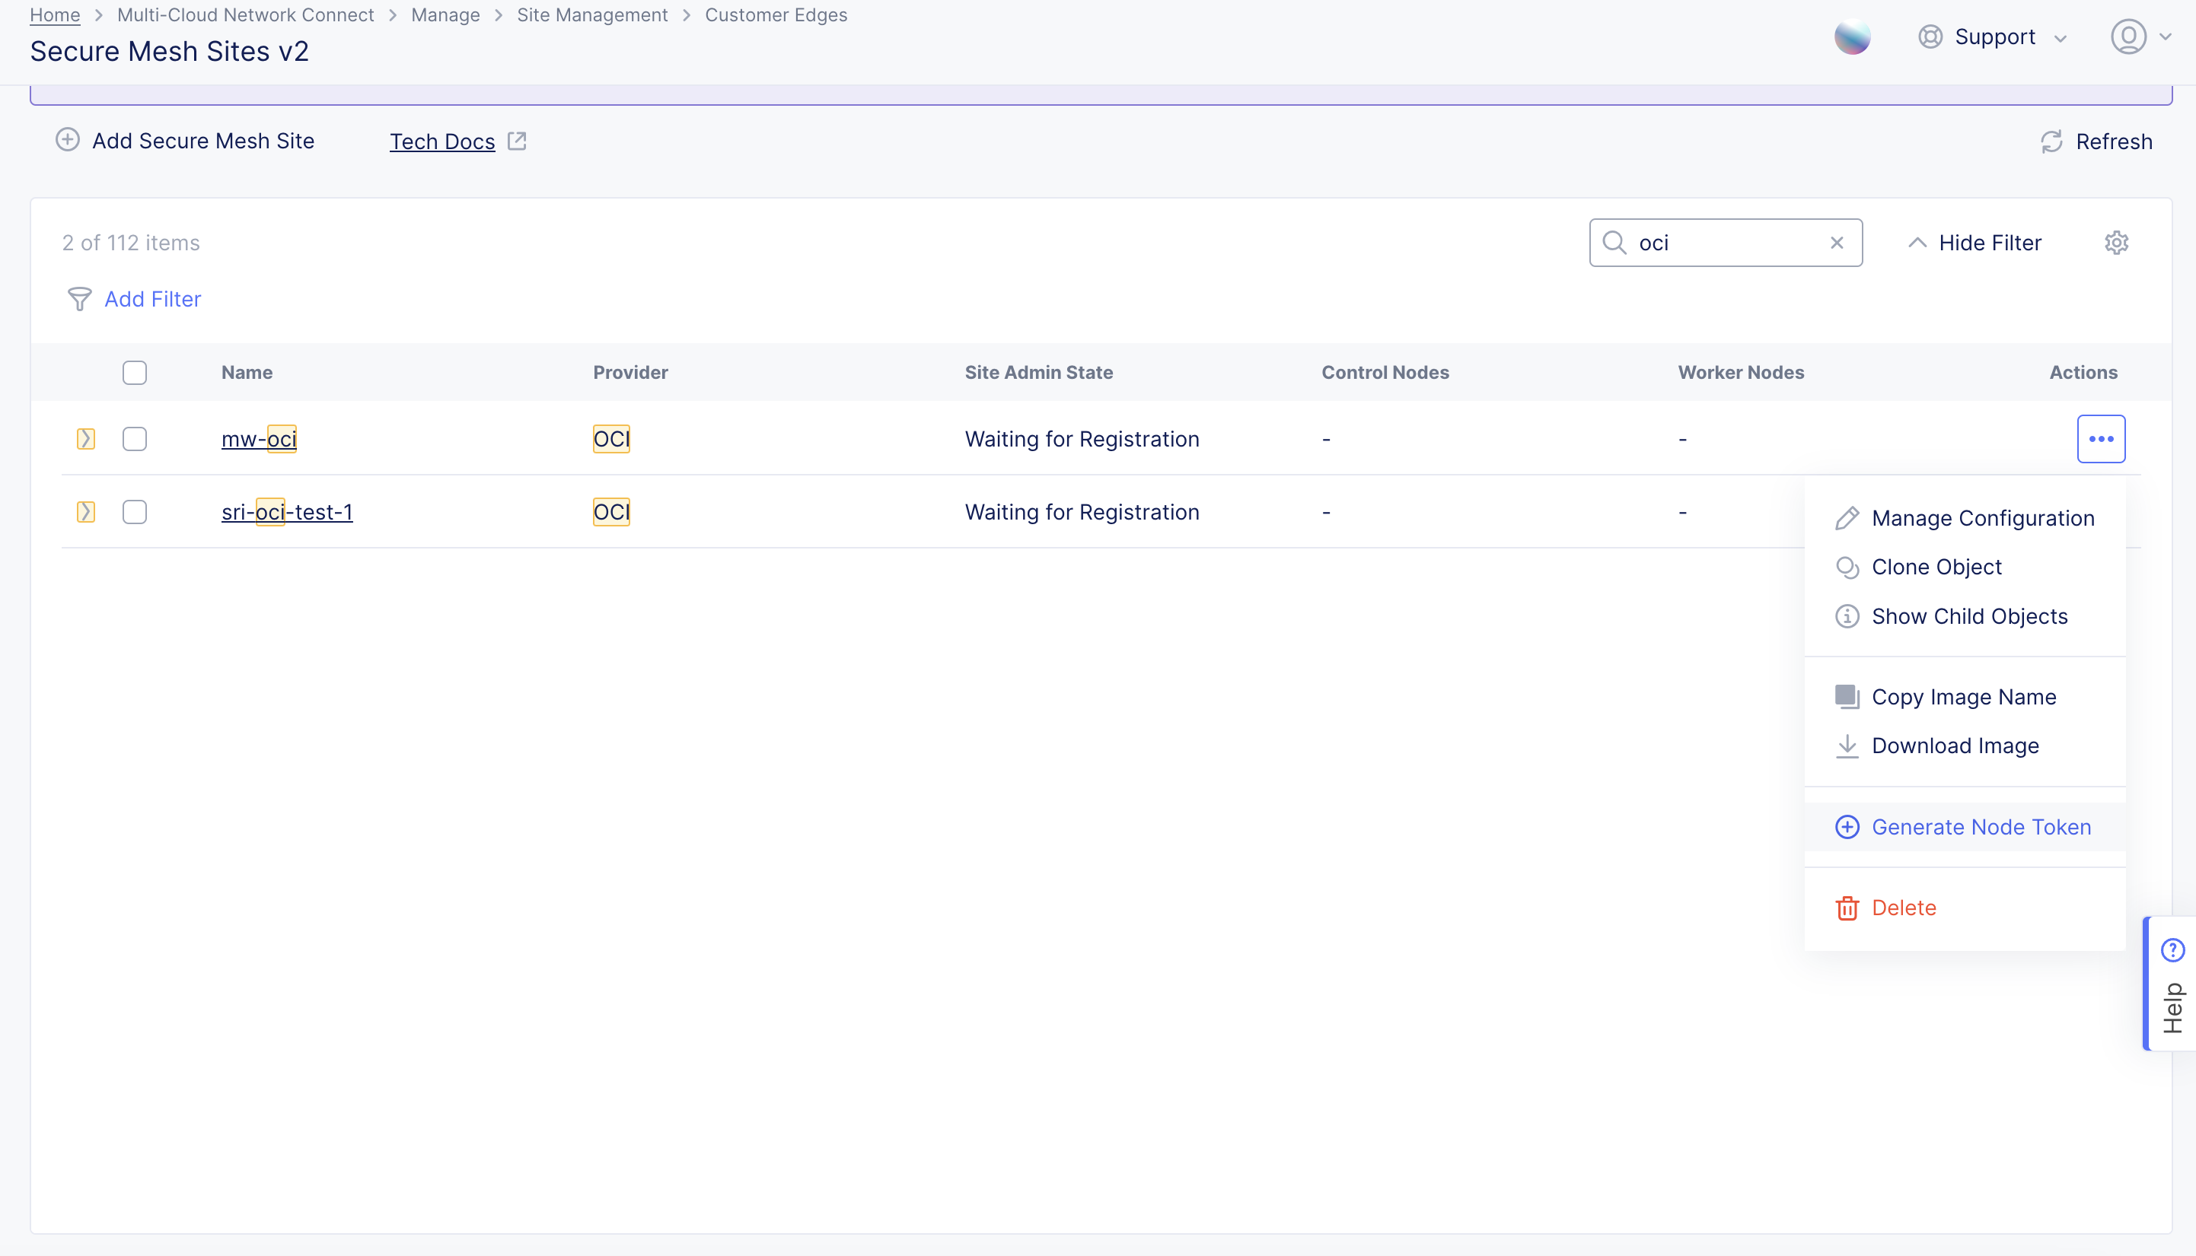Collapse filters with Hide Filter
2196x1256 pixels.
click(x=1974, y=243)
